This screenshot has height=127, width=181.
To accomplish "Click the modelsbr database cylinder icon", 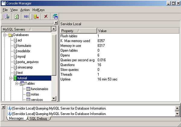I will coord(15,51).
